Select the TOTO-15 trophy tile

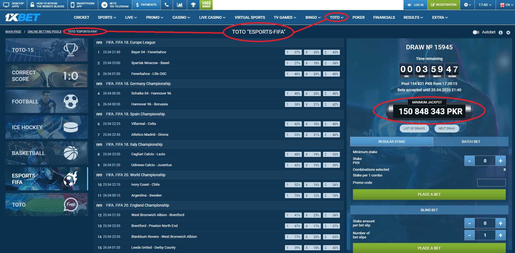click(x=46, y=50)
